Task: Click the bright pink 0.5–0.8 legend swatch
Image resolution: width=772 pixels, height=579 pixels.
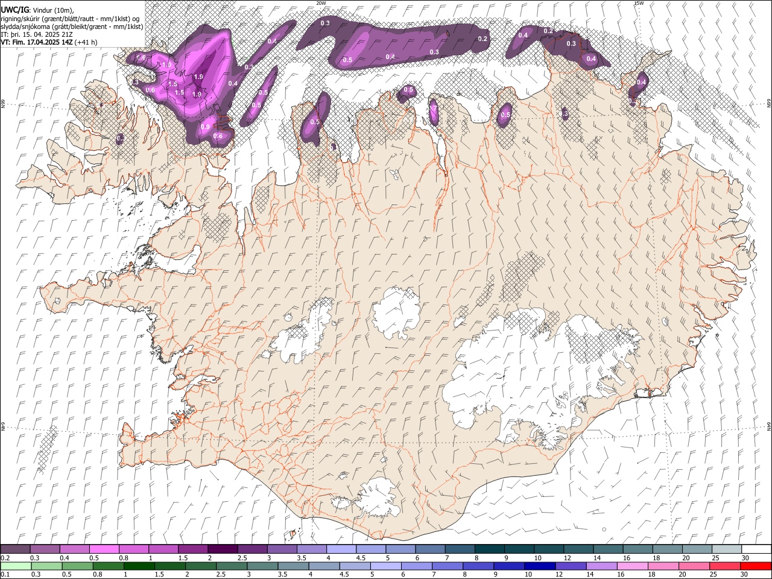Action: [x=104, y=549]
